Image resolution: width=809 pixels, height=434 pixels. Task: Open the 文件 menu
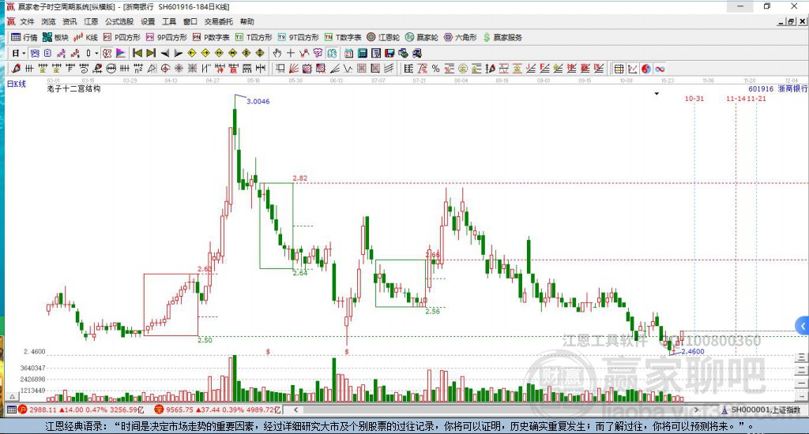(27, 21)
